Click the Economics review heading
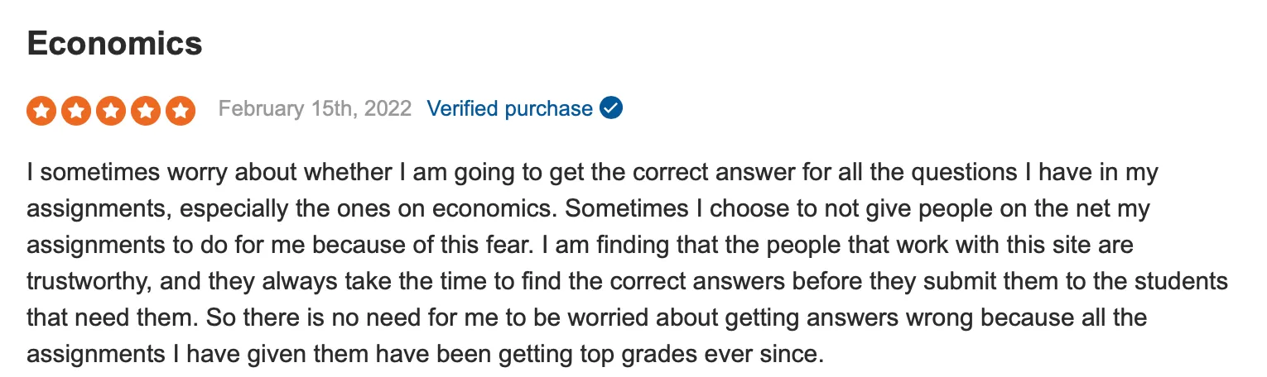Image resolution: width=1267 pixels, height=377 pixels. [114, 43]
